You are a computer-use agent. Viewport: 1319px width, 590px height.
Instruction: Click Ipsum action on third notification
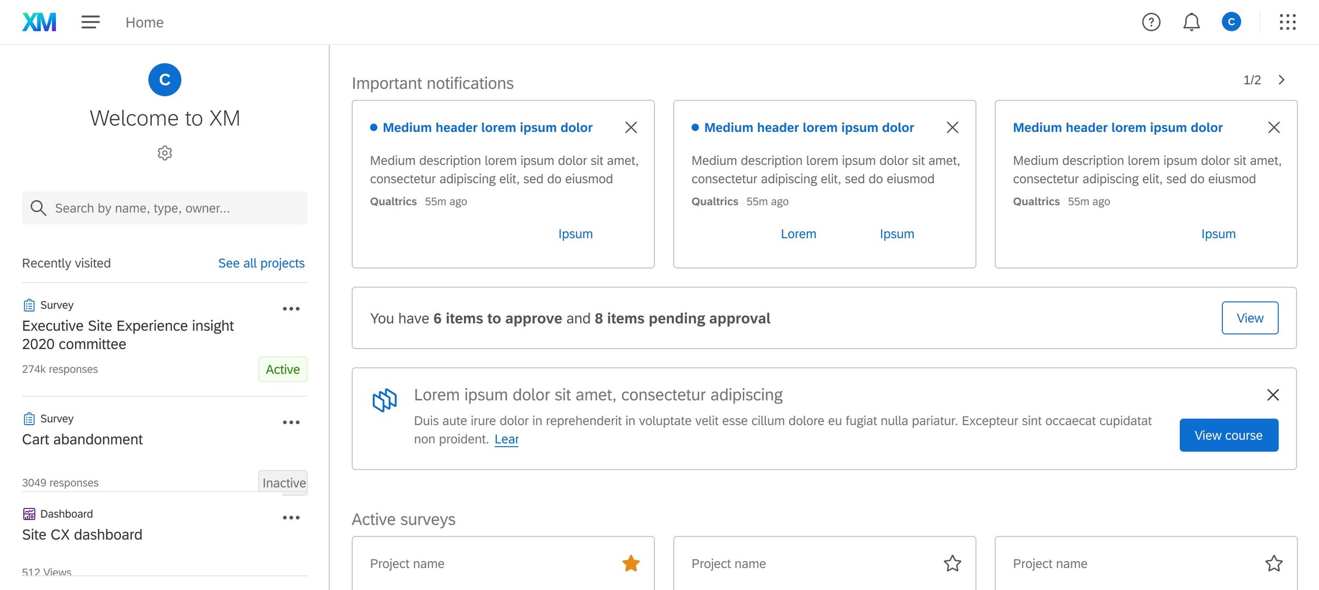[x=1218, y=234]
